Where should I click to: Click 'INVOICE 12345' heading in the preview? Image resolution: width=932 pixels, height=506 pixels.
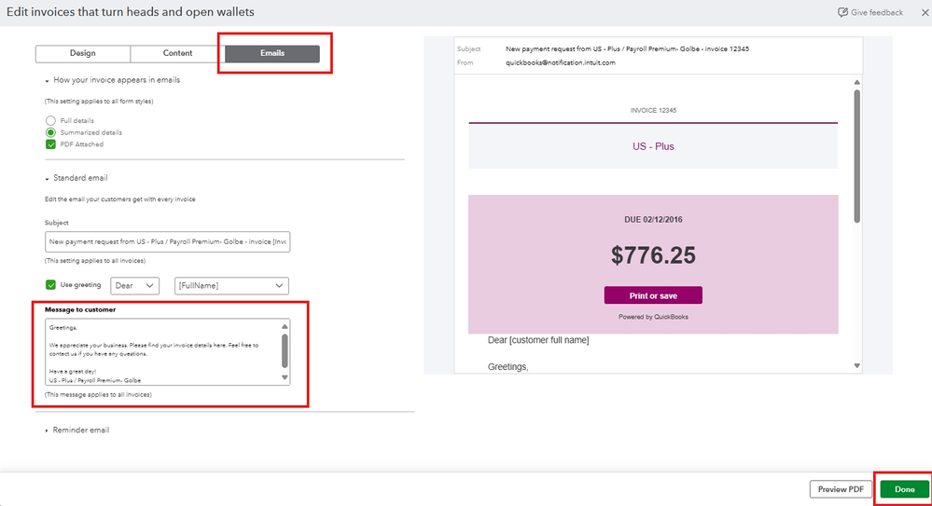coord(653,111)
